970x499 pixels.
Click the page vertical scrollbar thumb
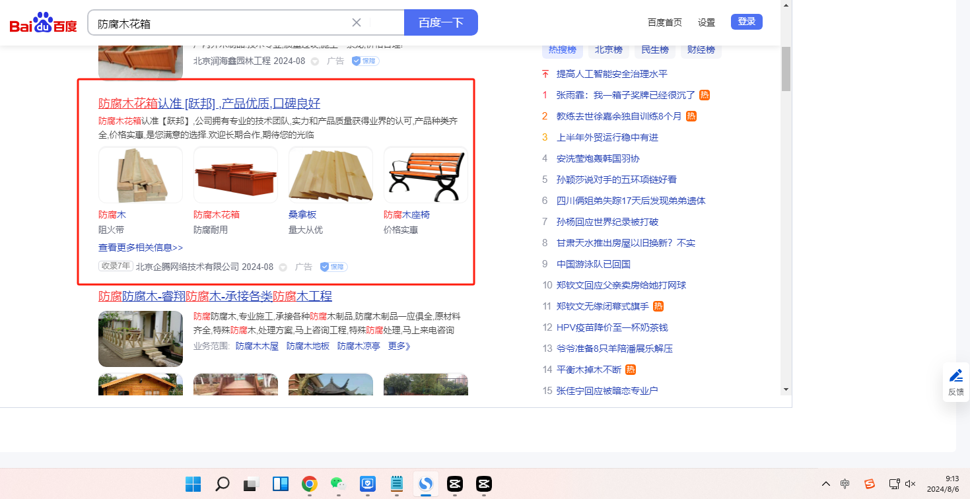click(786, 69)
